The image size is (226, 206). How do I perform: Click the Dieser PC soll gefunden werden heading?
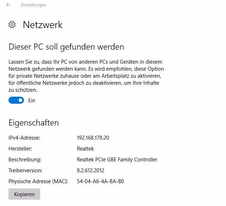pos(66,47)
